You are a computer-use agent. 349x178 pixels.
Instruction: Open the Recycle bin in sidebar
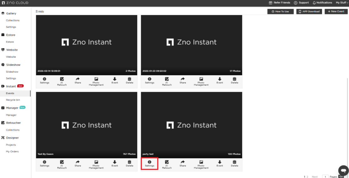click(x=13, y=100)
